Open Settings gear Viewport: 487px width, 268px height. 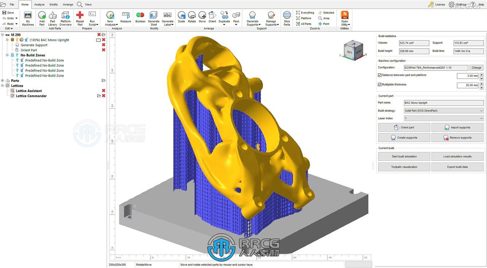(x=452, y=4)
